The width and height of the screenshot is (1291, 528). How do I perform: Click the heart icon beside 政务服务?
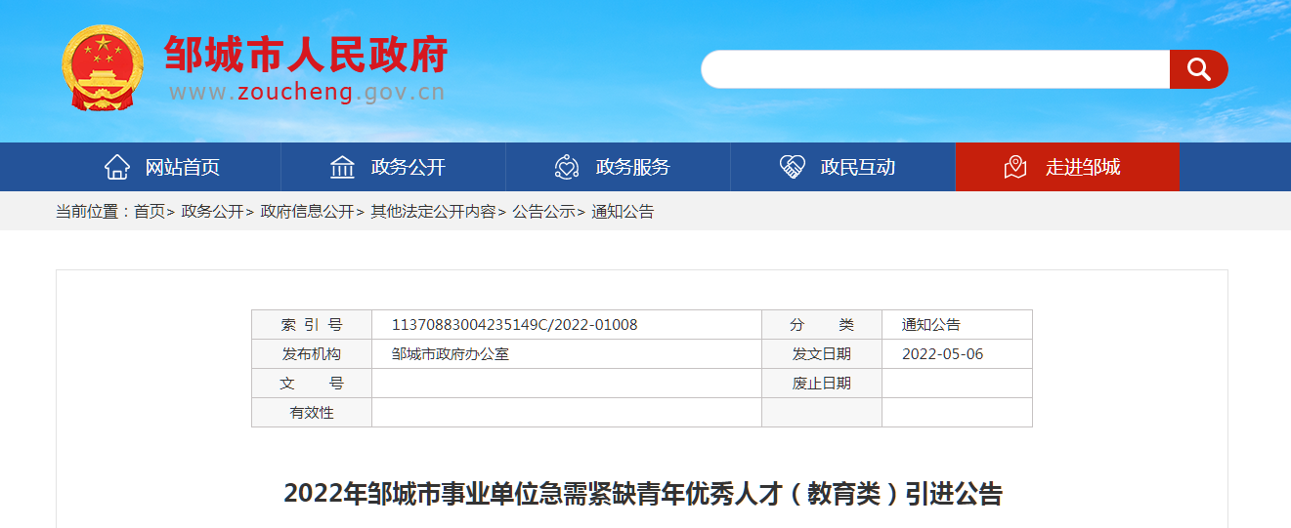coord(567,167)
